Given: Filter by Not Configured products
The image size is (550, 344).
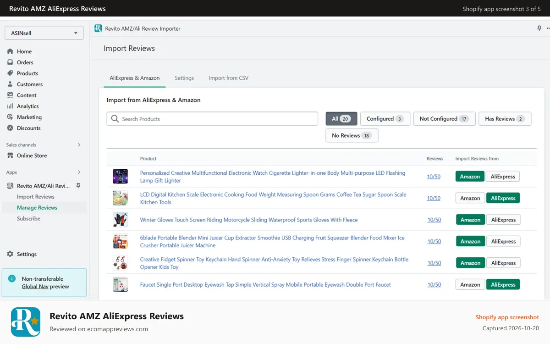Looking at the screenshot, I should tap(444, 119).
